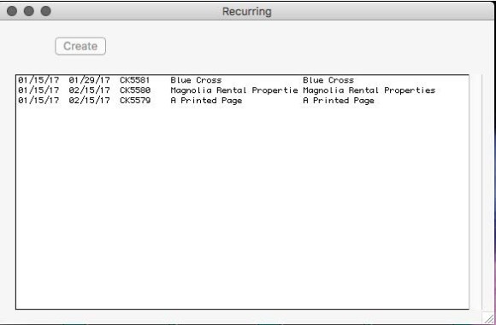Viewport: 496px width, 325px height.
Task: Select 01/29/17 date cell
Action: point(89,80)
